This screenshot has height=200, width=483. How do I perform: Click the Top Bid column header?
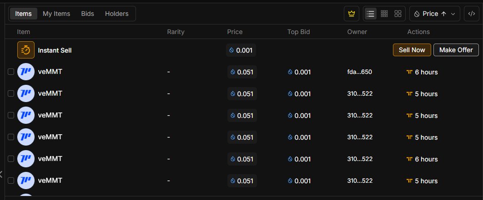point(298,32)
